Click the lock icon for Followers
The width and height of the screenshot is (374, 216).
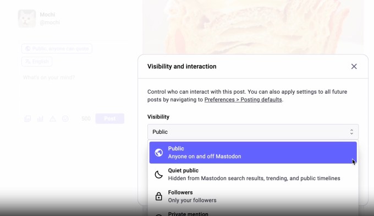coord(158,196)
